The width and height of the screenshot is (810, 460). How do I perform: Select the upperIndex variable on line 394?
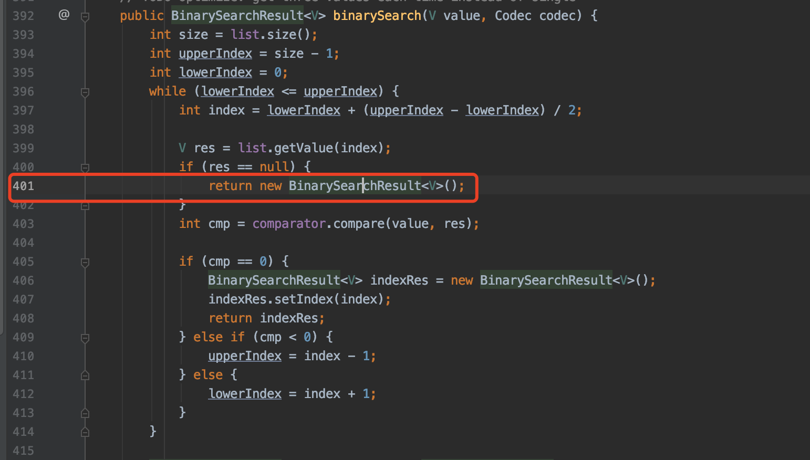pyautogui.click(x=215, y=53)
